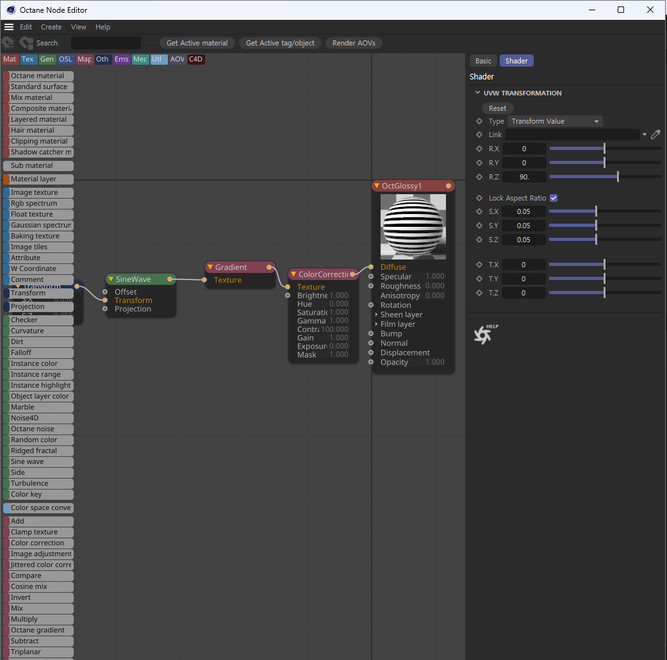Collapse the SineWave node triangle

[x=111, y=279]
